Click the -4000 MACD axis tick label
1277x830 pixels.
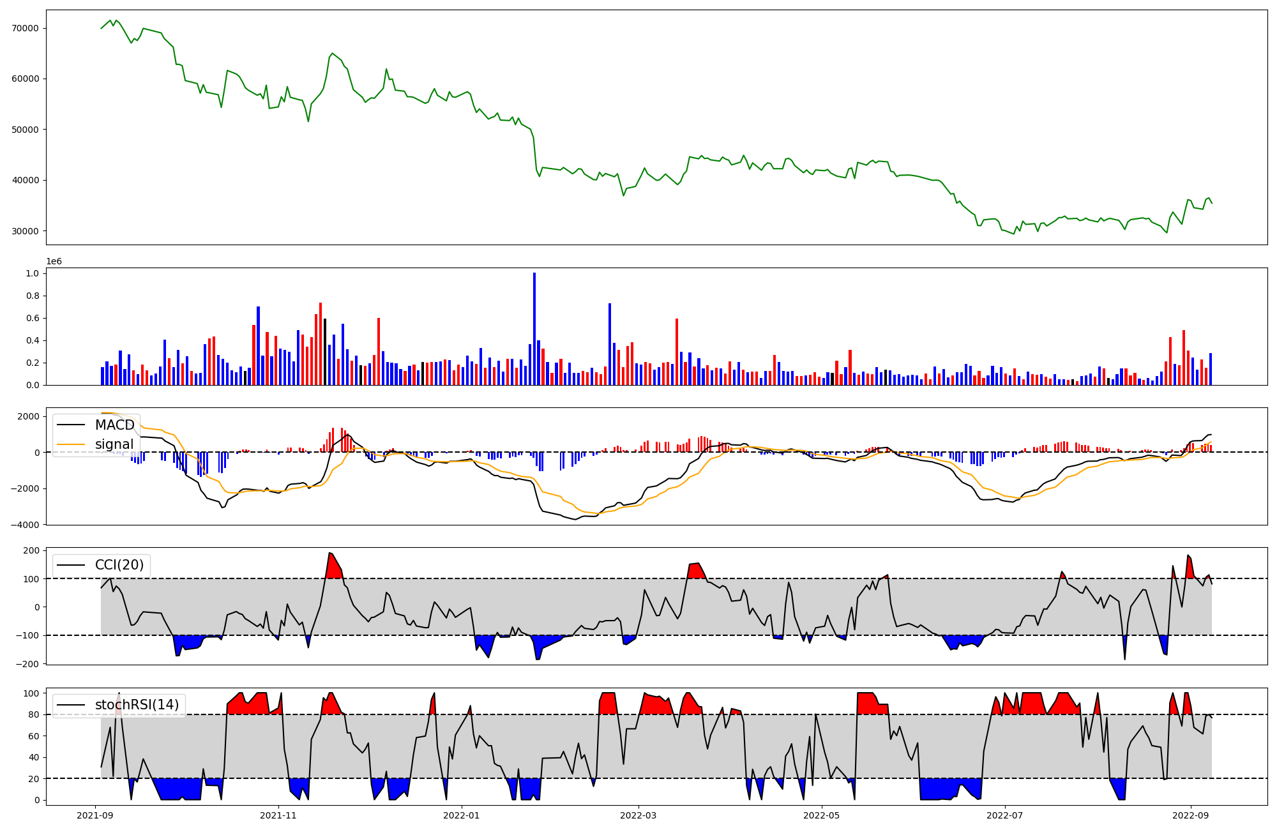click(26, 525)
